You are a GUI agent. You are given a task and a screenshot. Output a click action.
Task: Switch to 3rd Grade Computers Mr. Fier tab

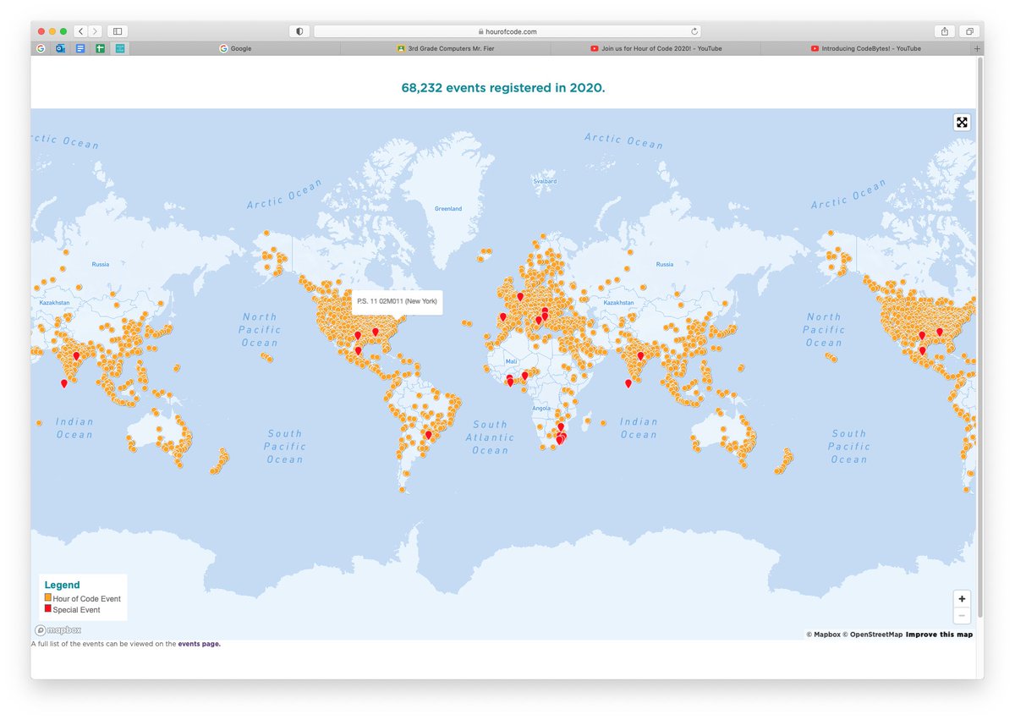[445, 48]
